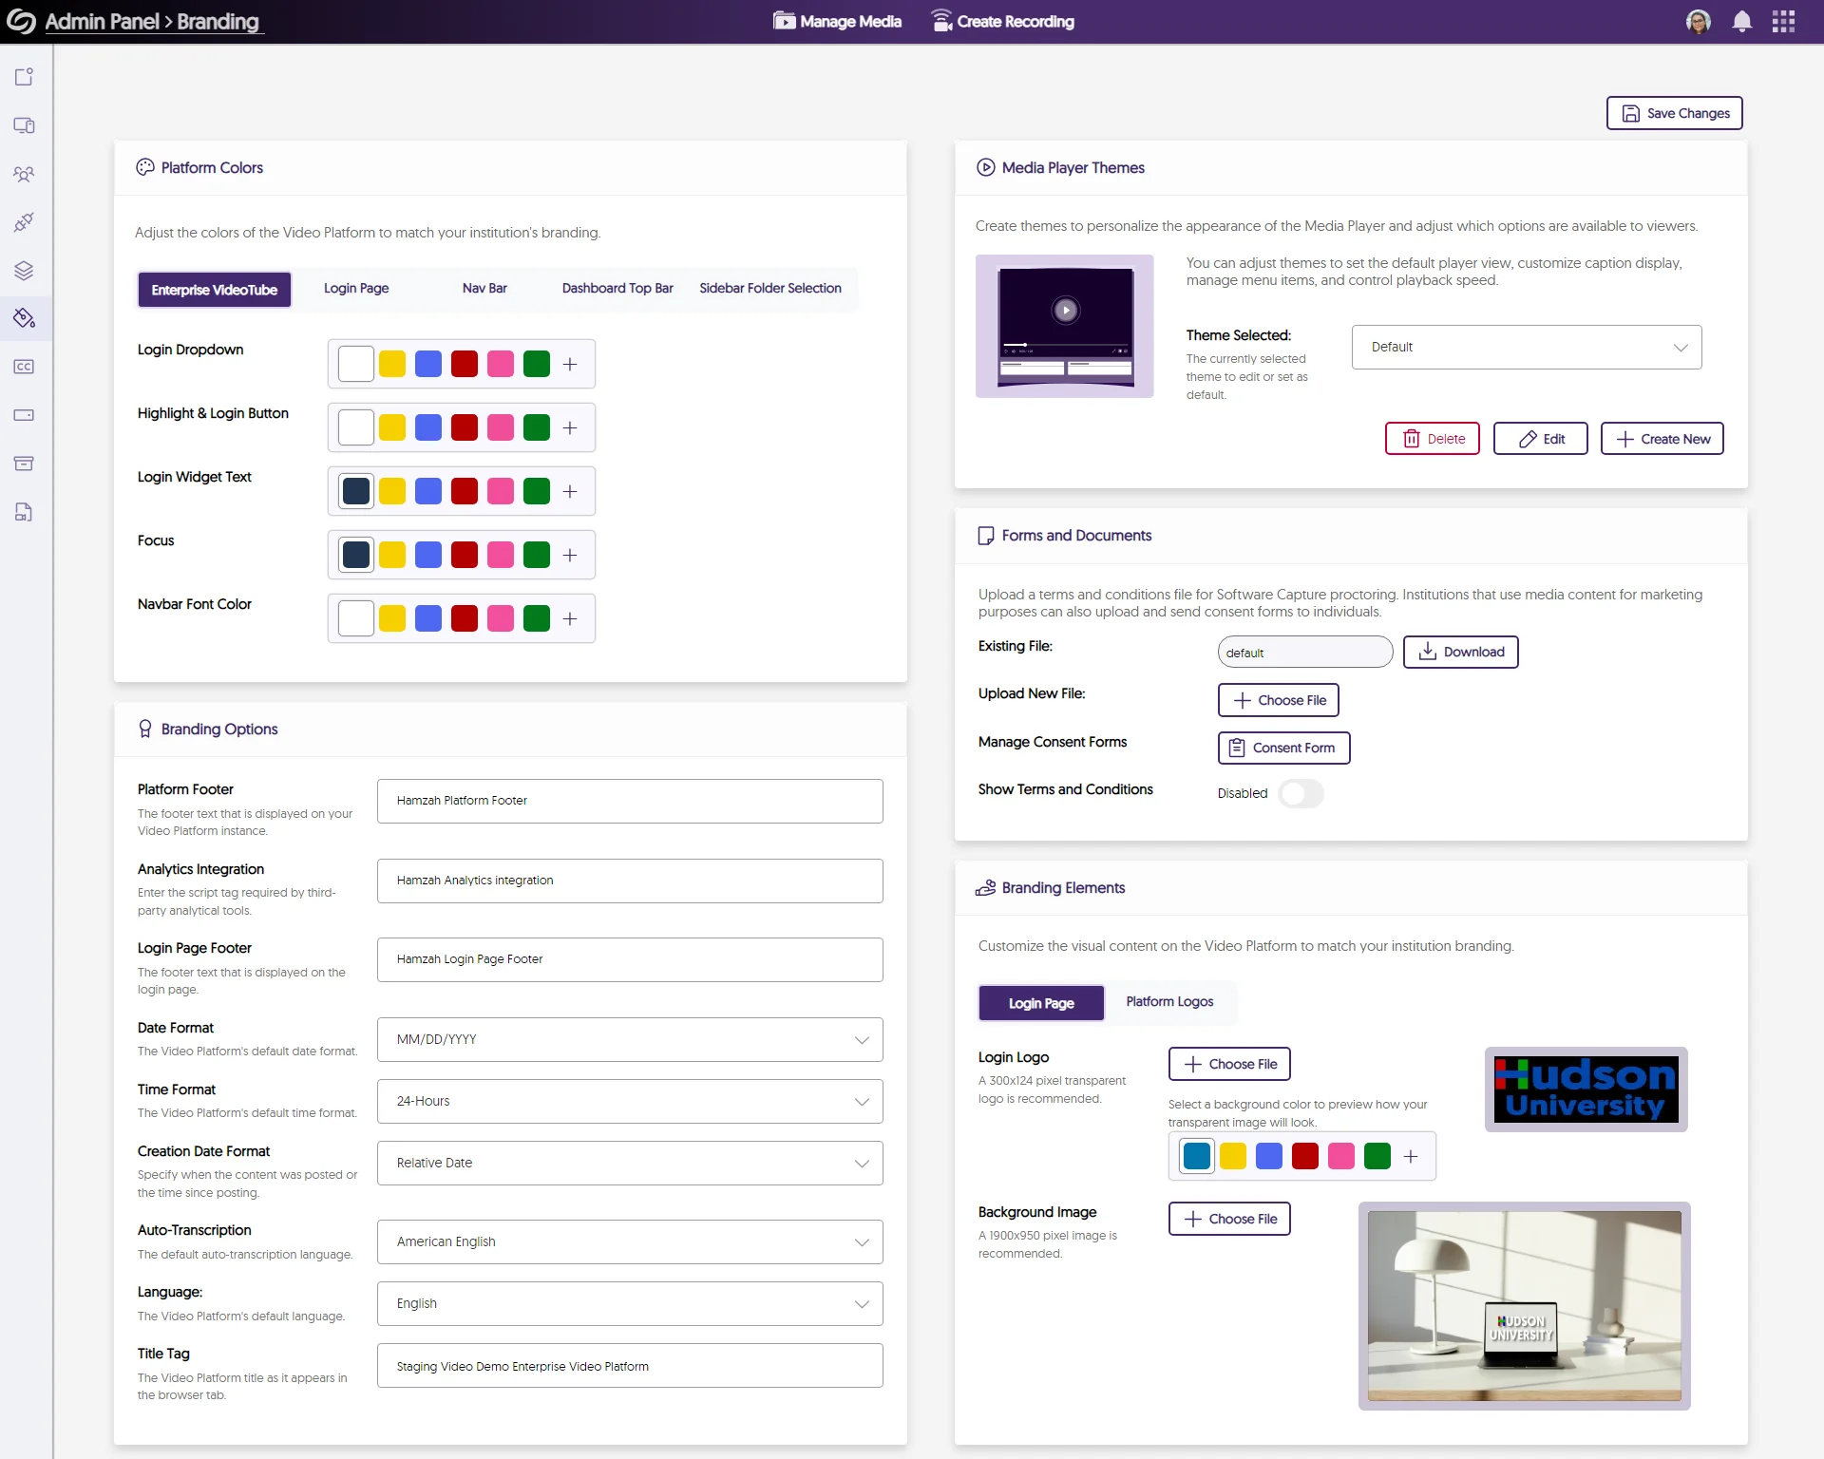This screenshot has width=1824, height=1459.
Task: Open the Auto-Transcription language dropdown
Action: pos(630,1242)
